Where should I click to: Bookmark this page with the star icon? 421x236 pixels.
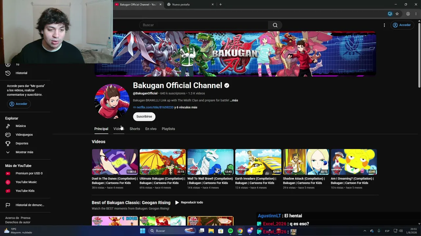397,14
